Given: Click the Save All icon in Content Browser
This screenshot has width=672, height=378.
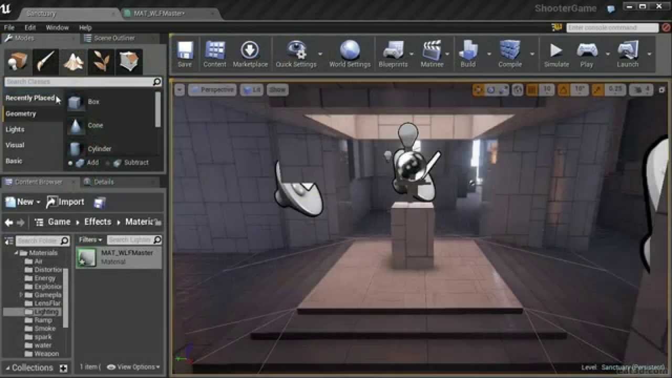Looking at the screenshot, I should tap(100, 202).
